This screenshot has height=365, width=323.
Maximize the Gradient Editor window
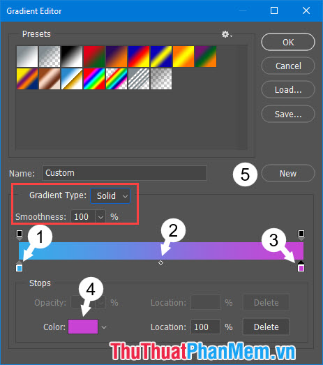point(274,10)
